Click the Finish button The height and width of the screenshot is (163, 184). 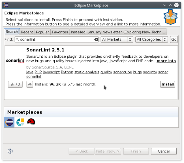pyautogui.click(x=136, y=151)
